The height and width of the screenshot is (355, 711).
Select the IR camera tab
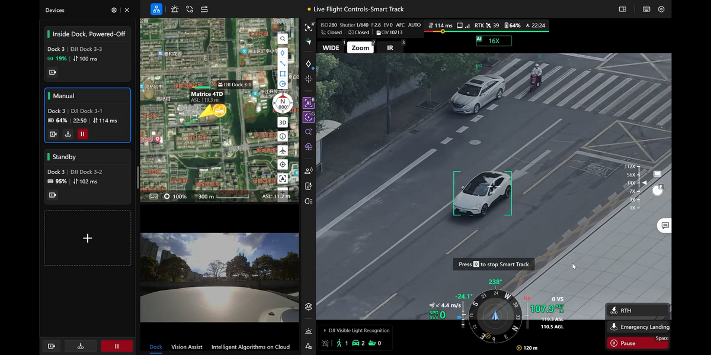[390, 48]
